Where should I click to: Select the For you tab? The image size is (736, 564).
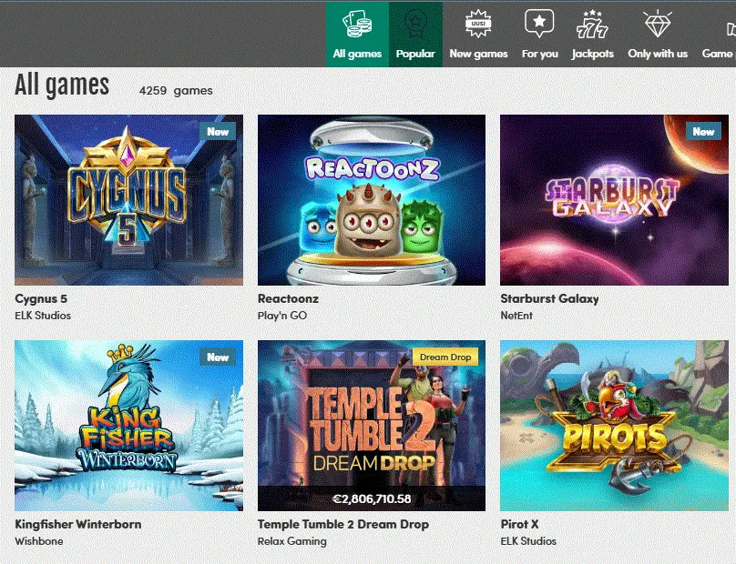tap(540, 35)
